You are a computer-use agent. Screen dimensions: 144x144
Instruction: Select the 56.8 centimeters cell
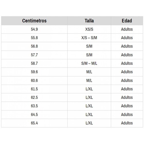pyautogui.click(x=34, y=46)
